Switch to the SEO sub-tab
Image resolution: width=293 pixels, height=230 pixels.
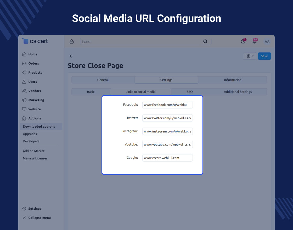click(190, 92)
